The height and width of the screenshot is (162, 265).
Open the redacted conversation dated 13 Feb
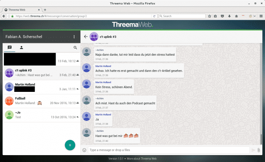point(42,59)
